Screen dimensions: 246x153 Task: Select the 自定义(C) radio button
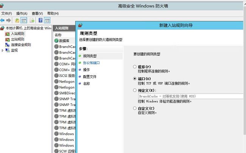pyautogui.click(x=135, y=108)
